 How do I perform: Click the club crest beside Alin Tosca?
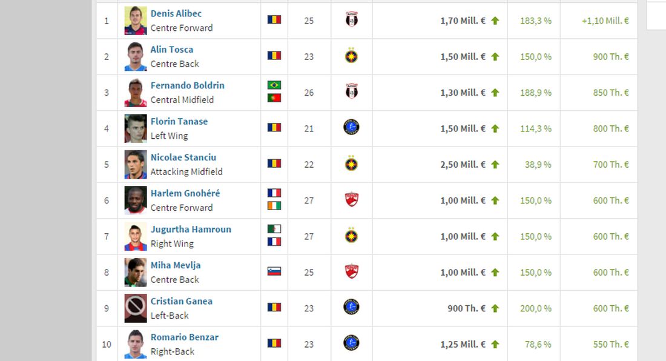click(x=351, y=56)
